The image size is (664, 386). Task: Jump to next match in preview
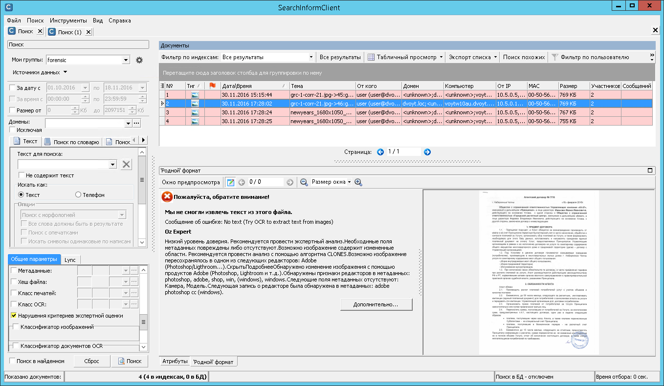coord(290,182)
